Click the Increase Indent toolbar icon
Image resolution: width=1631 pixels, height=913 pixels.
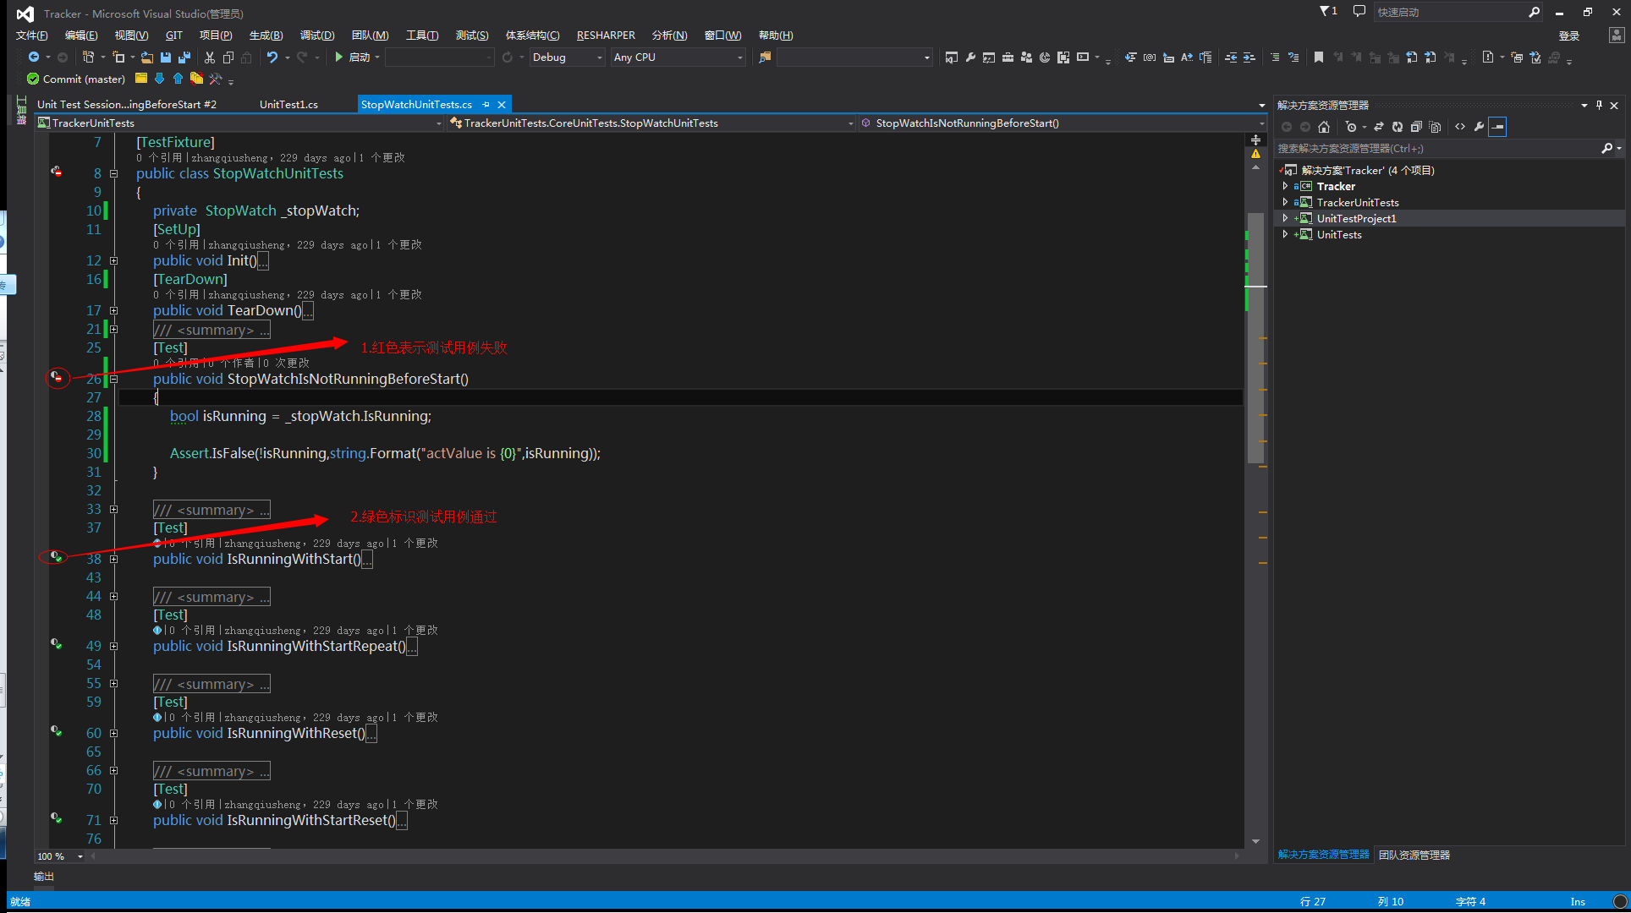tap(1249, 57)
